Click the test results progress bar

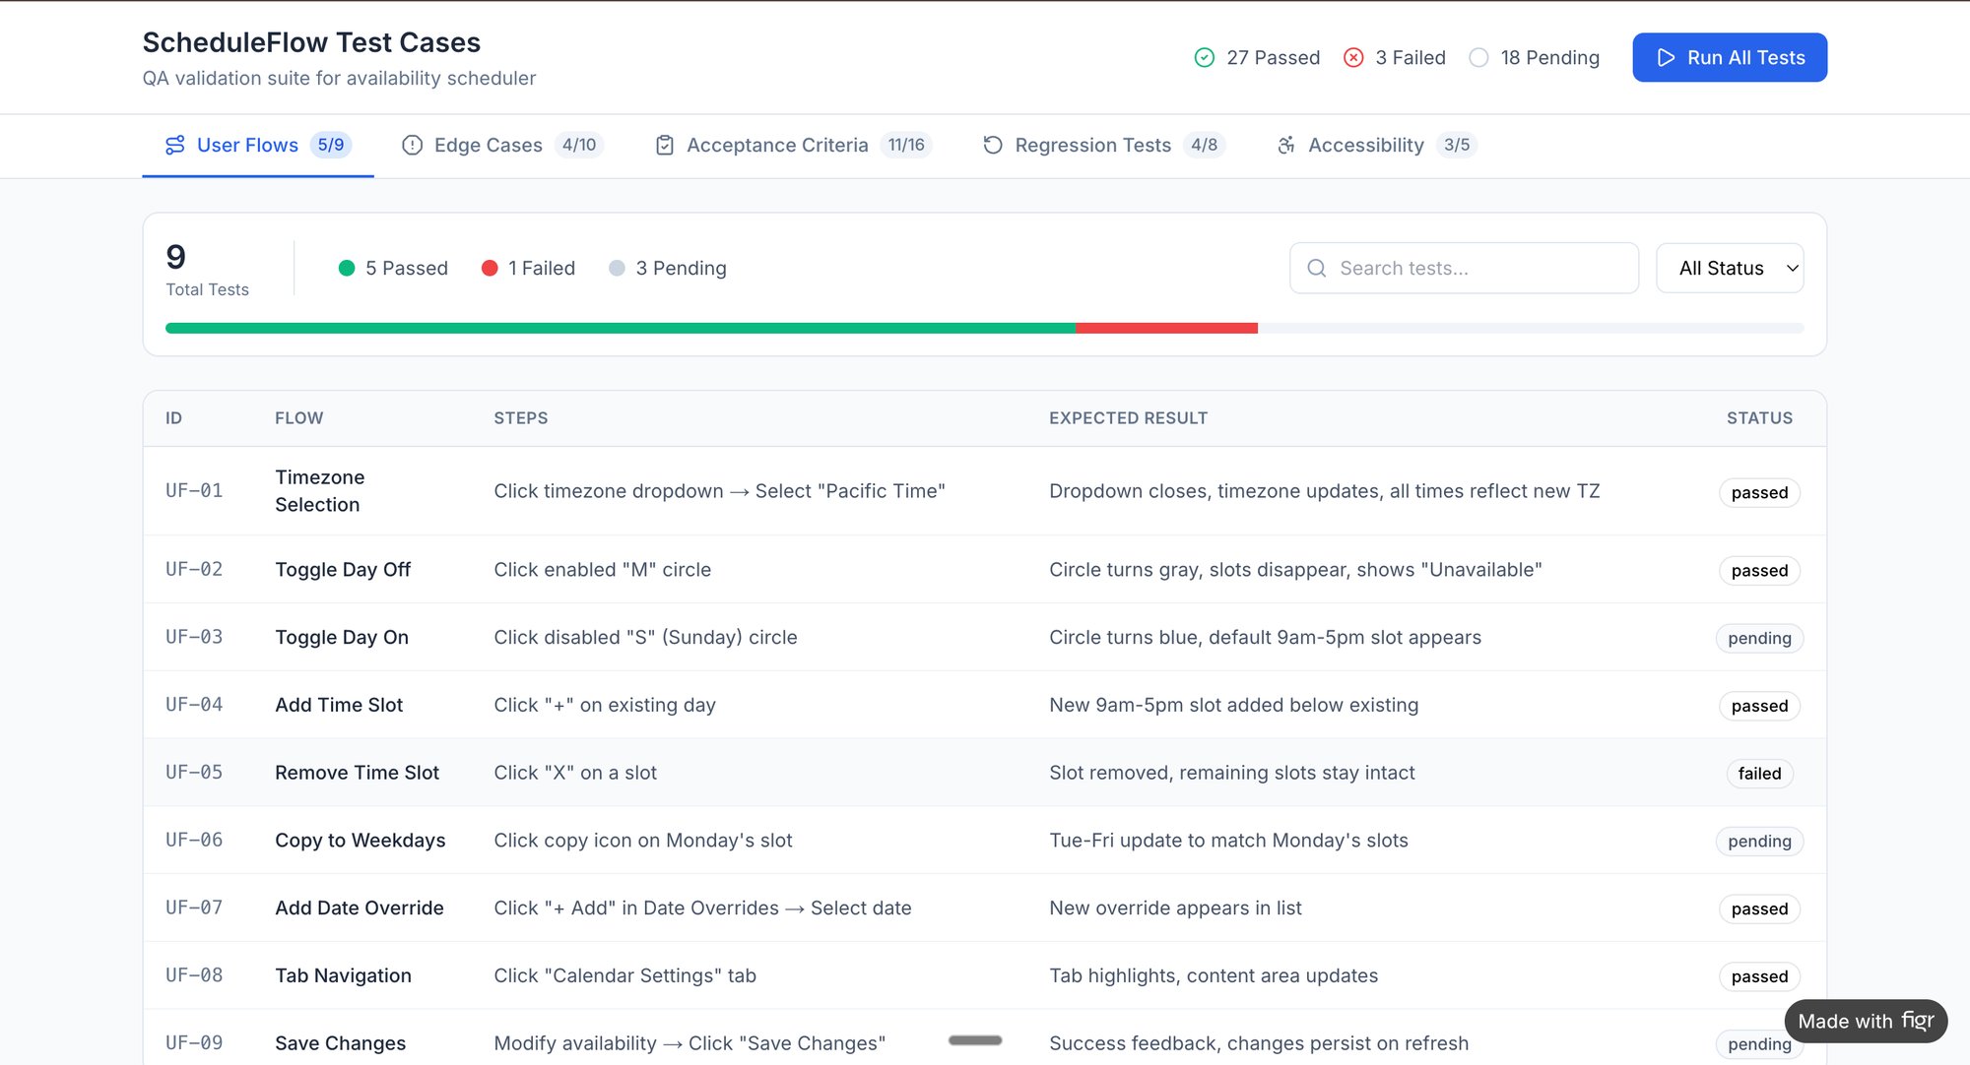[x=983, y=328]
